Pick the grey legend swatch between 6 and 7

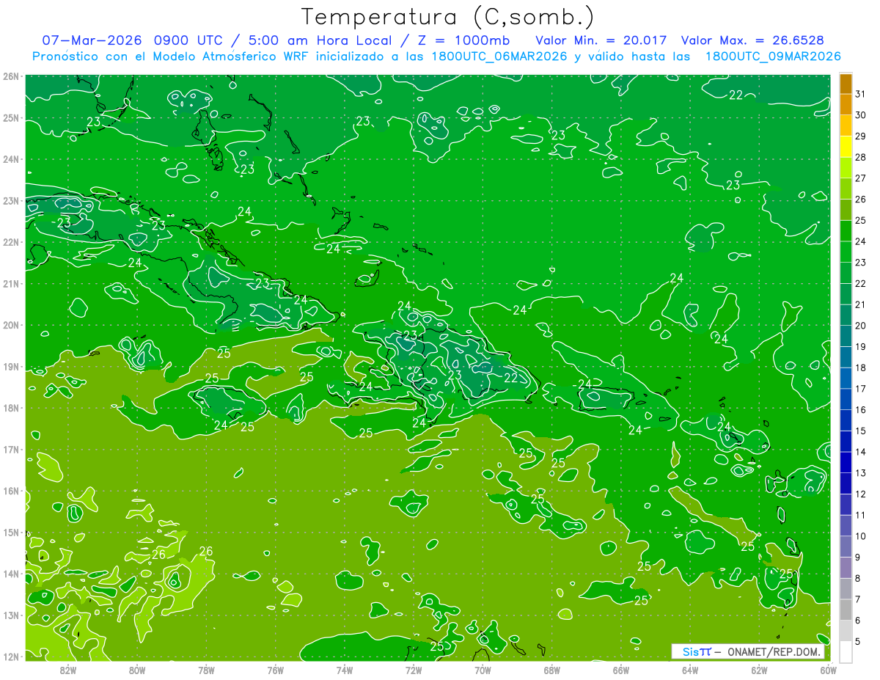click(x=846, y=610)
